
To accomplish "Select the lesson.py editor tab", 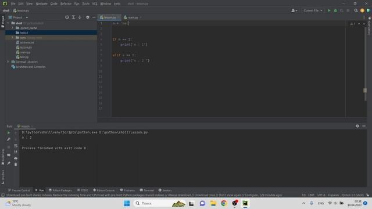I will [x=109, y=17].
